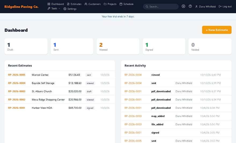Screen dimensions: 236x143
Task: Click the Tools wrench icon
Action: point(49,9)
